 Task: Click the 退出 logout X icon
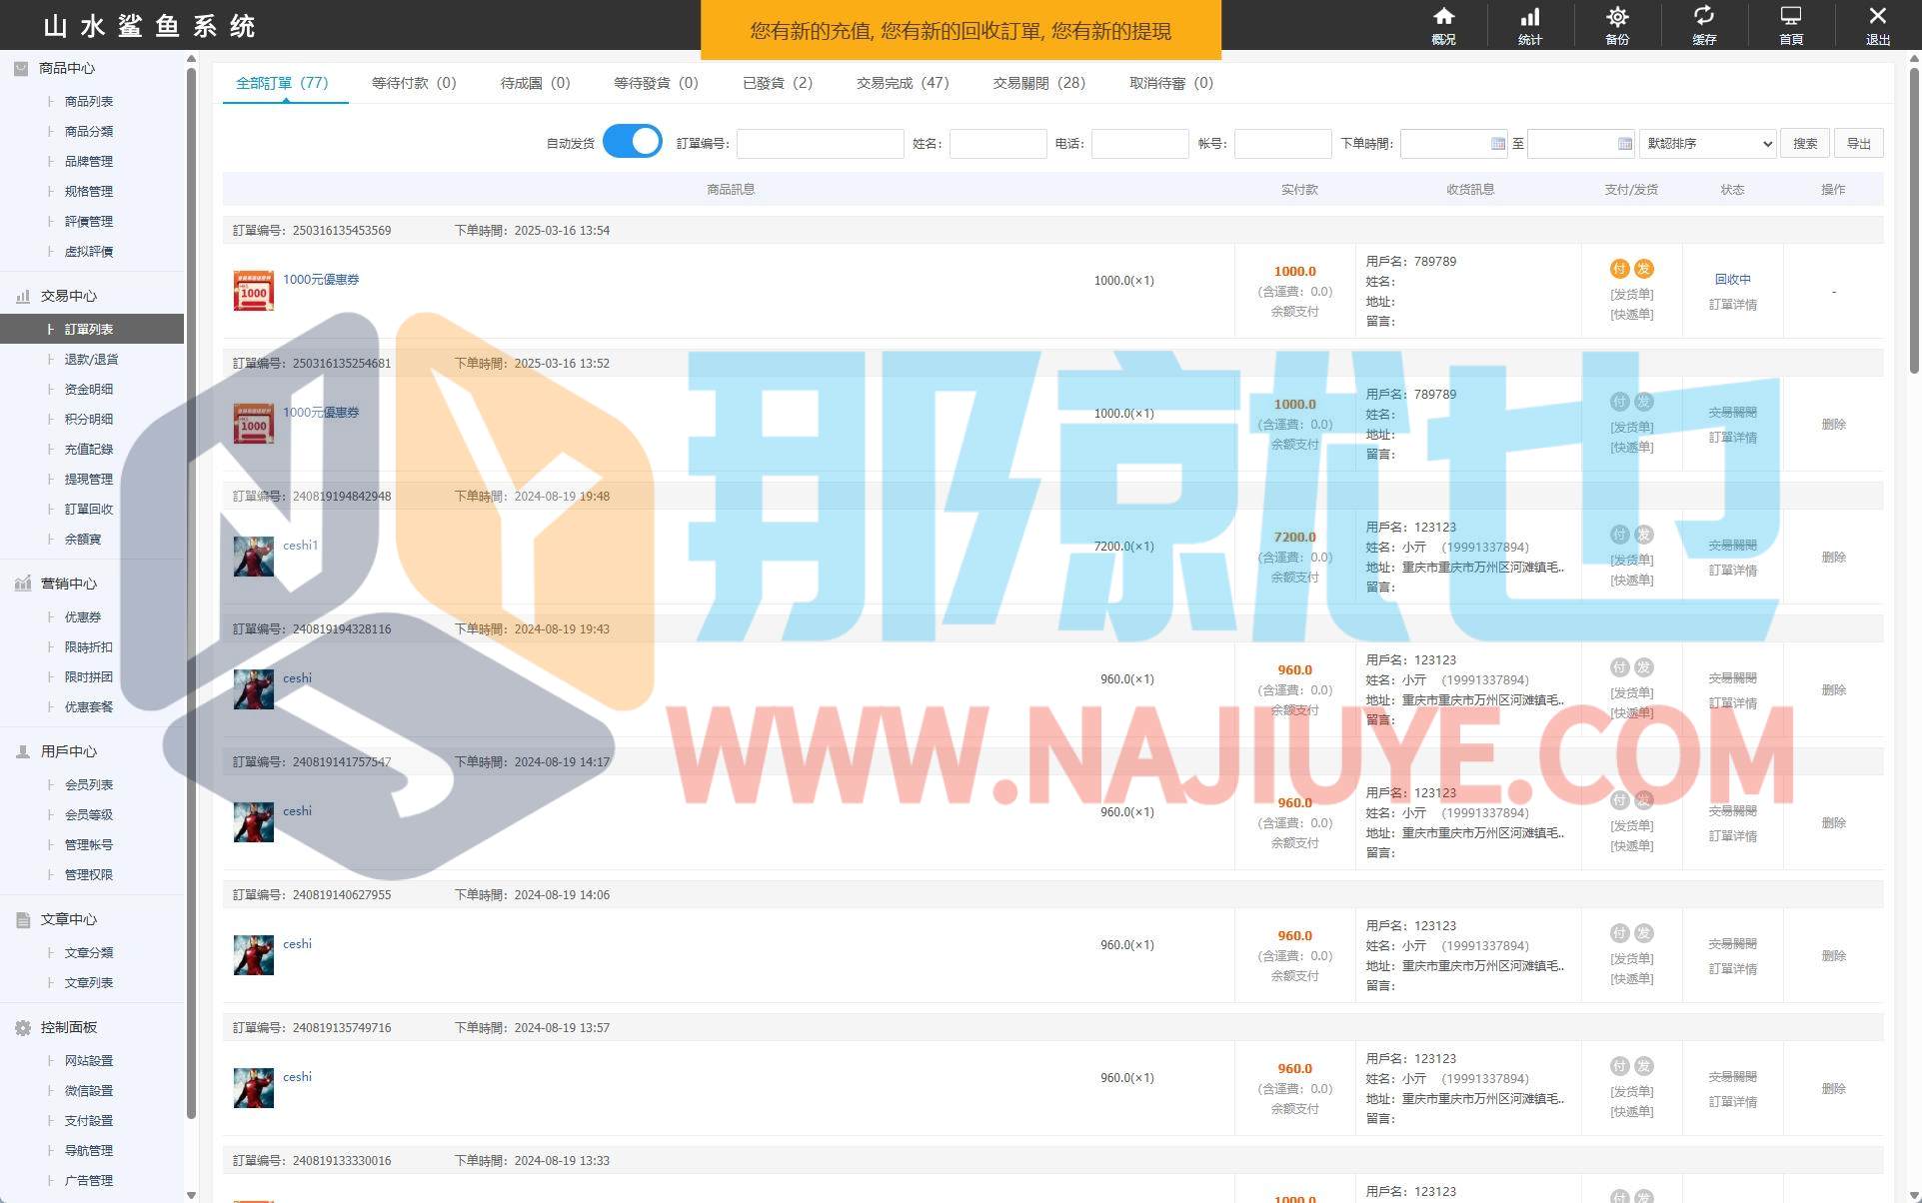[x=1877, y=18]
